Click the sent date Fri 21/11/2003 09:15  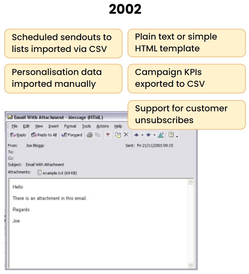[155, 145]
